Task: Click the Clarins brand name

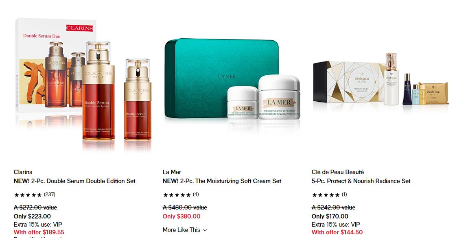Action: [x=23, y=172]
